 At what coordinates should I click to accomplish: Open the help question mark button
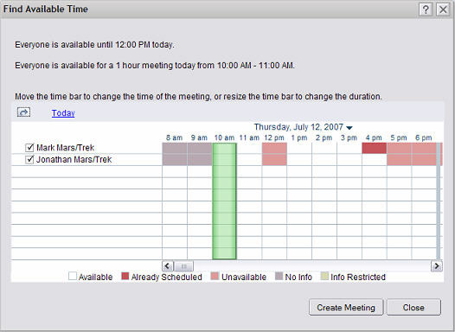point(426,10)
